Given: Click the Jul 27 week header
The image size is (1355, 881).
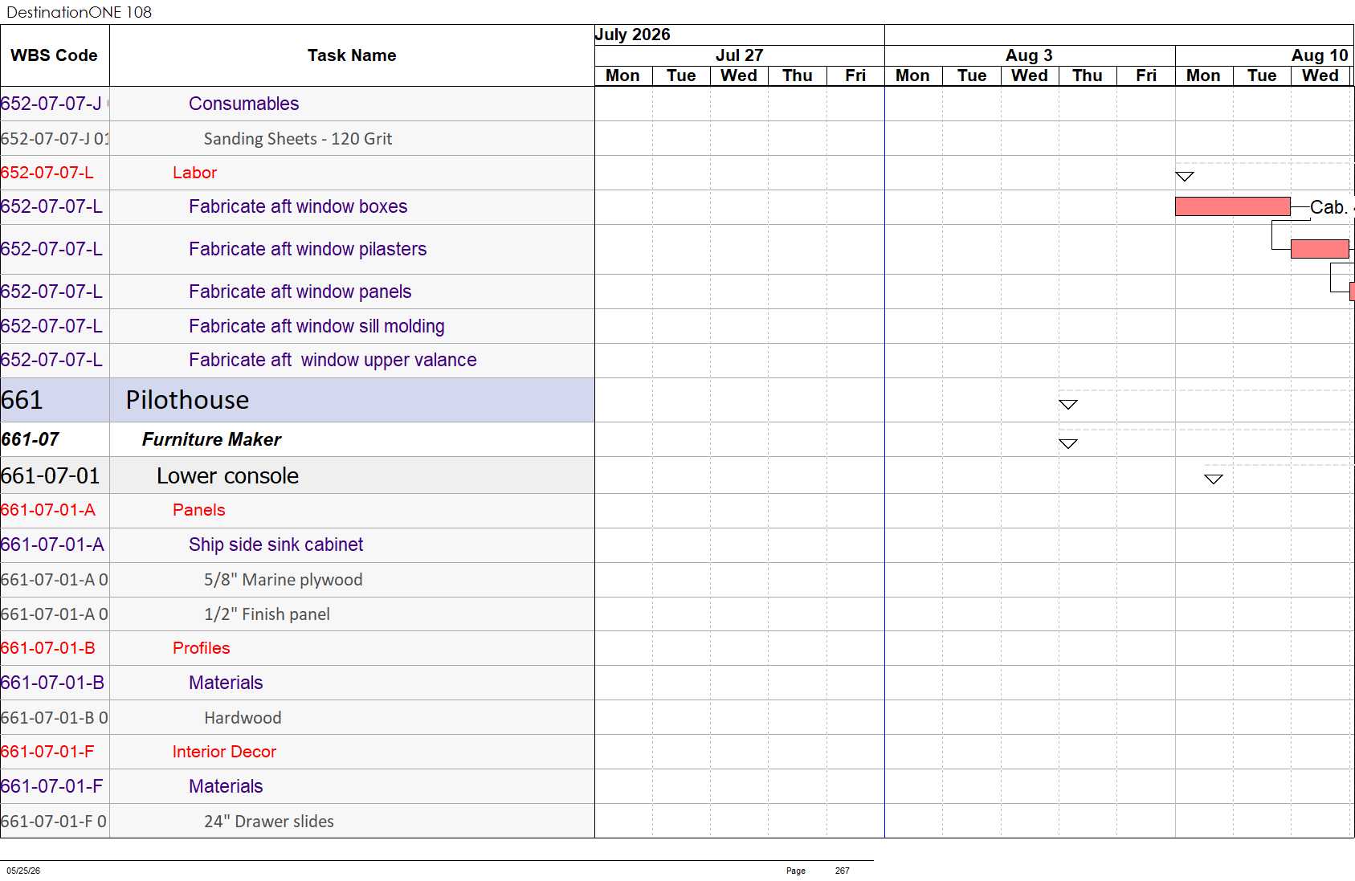Looking at the screenshot, I should [740, 55].
